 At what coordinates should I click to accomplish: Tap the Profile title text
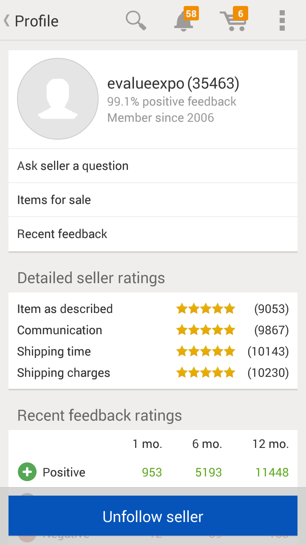point(37,21)
